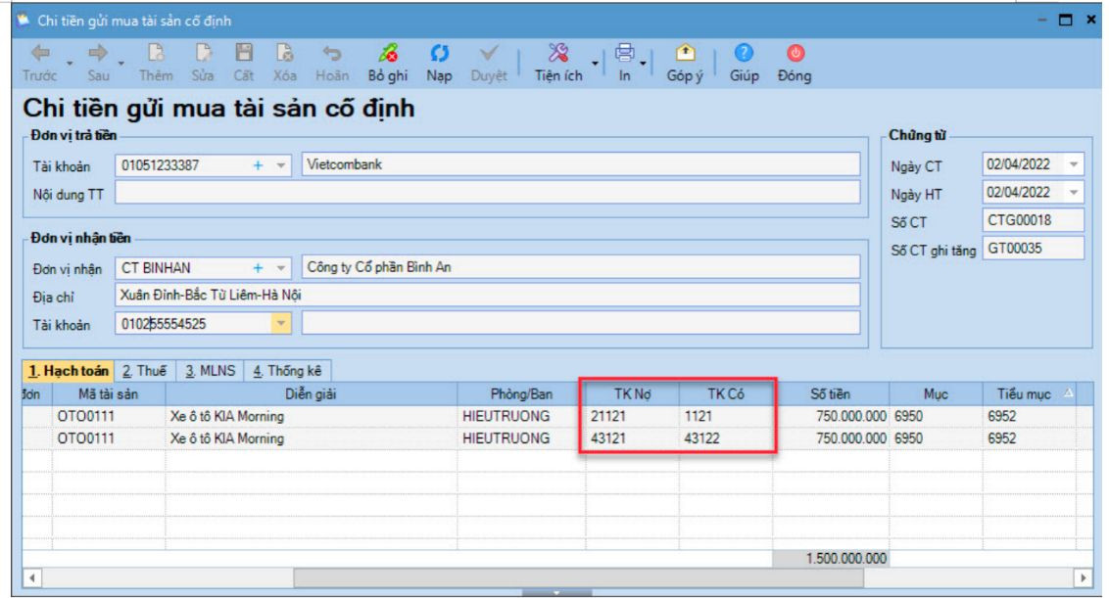Screen dimensions: 1109x598
Task: Sort by Mã tài sản column header
Action: [108, 394]
